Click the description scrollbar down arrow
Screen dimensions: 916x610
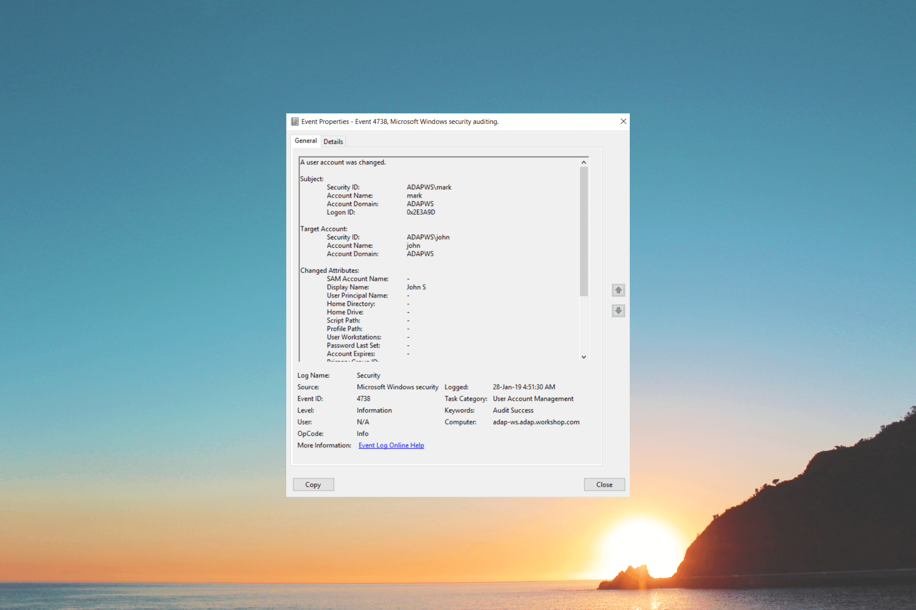(x=583, y=357)
